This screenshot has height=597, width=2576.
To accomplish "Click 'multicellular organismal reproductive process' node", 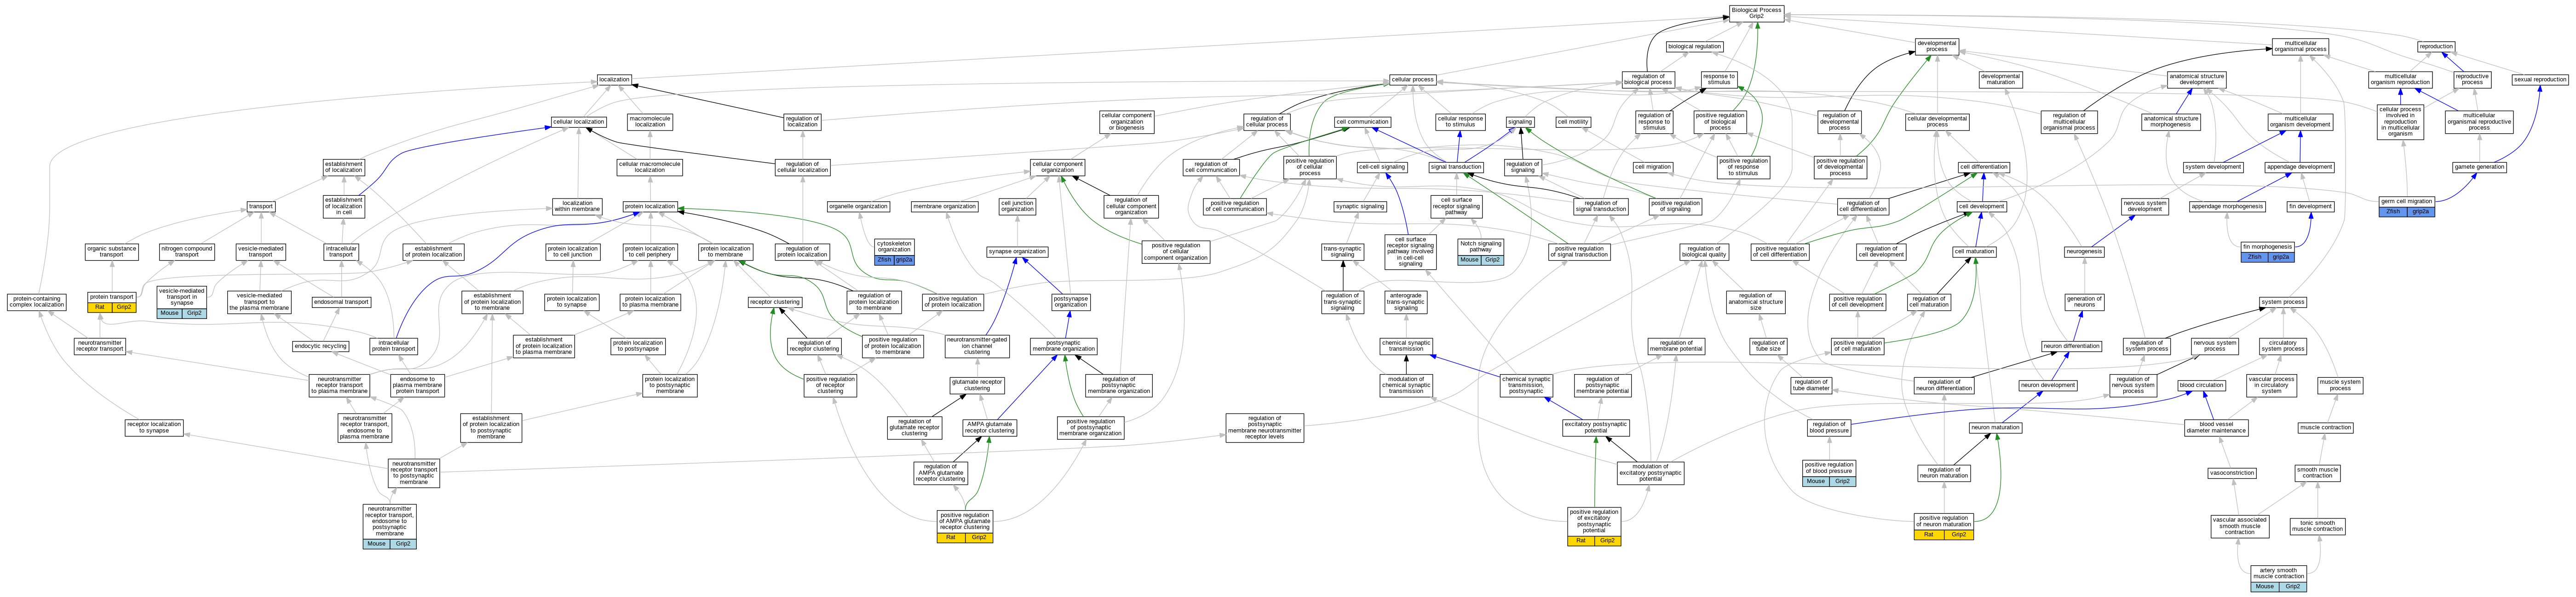I will 2479,121.
